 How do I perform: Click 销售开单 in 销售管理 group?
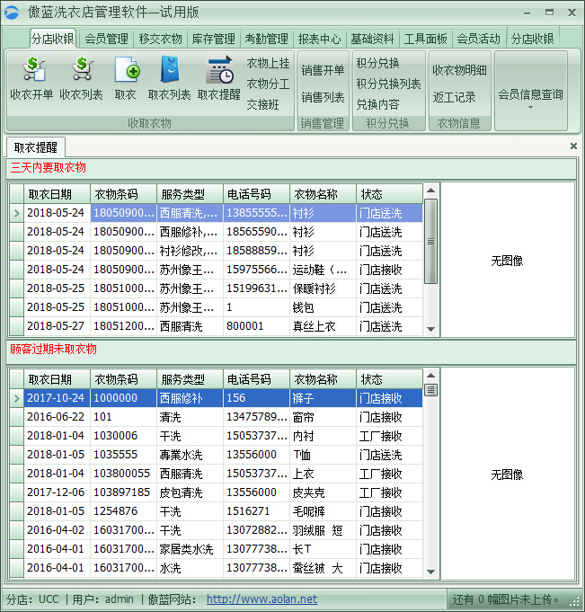click(323, 70)
